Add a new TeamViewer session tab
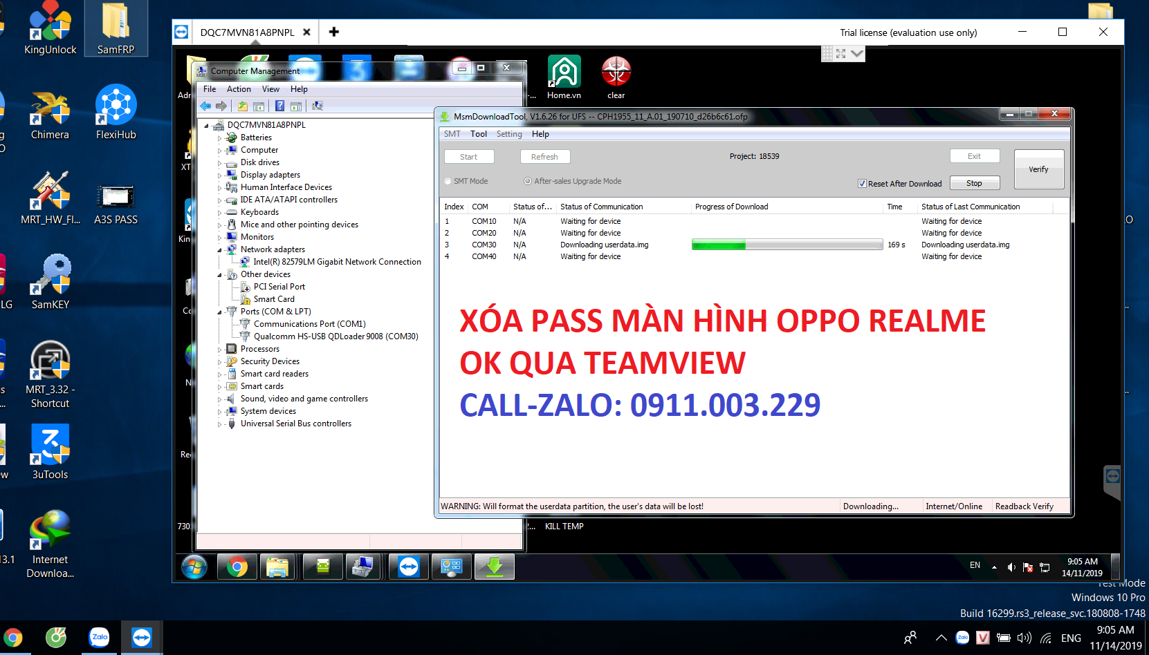 click(x=334, y=32)
